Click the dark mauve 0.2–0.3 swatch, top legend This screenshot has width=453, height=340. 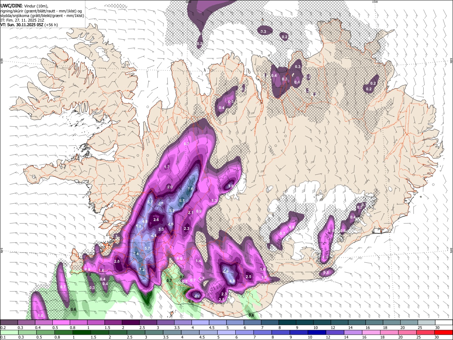(x=9, y=322)
